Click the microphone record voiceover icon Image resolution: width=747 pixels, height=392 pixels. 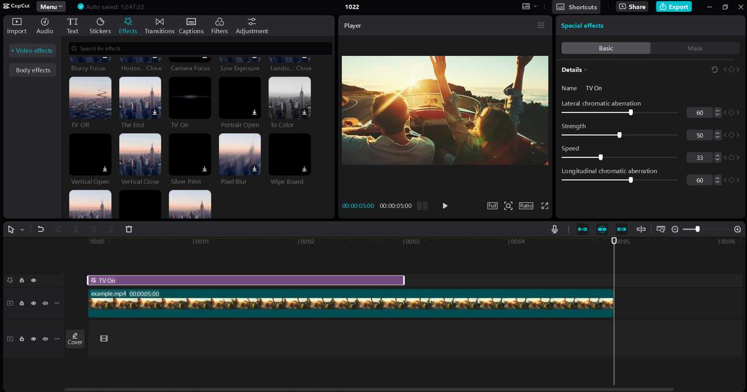coord(554,229)
